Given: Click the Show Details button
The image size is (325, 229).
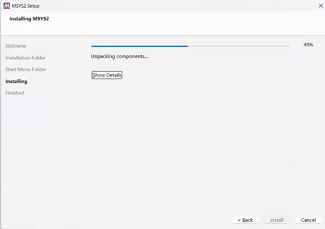Looking at the screenshot, I should pyautogui.click(x=107, y=75).
